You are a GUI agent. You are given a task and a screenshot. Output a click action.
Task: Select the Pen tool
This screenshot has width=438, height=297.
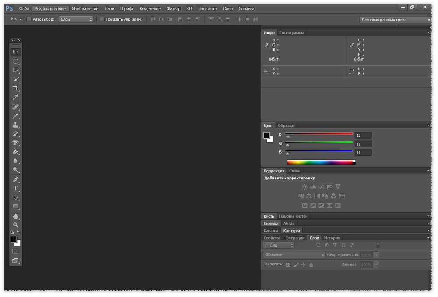coord(15,179)
